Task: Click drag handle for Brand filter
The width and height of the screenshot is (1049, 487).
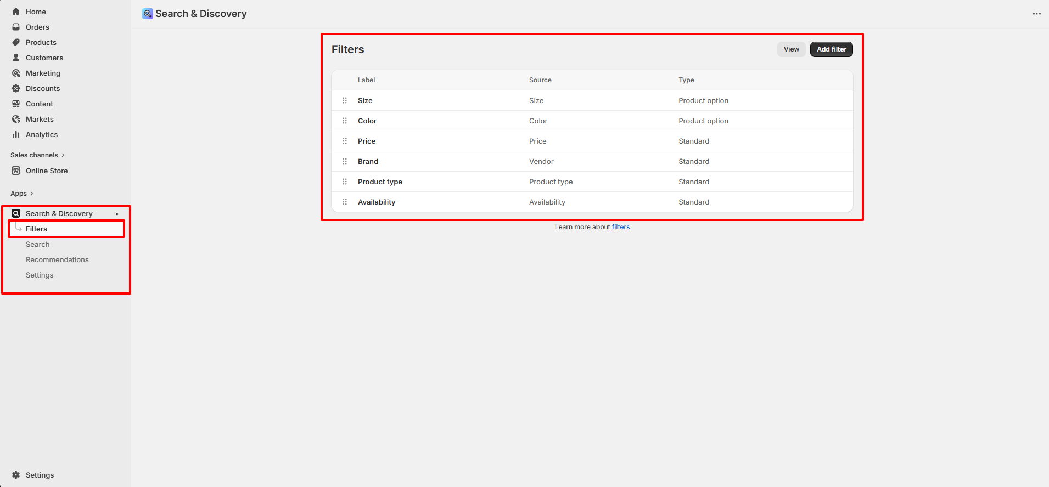Action: 345,161
